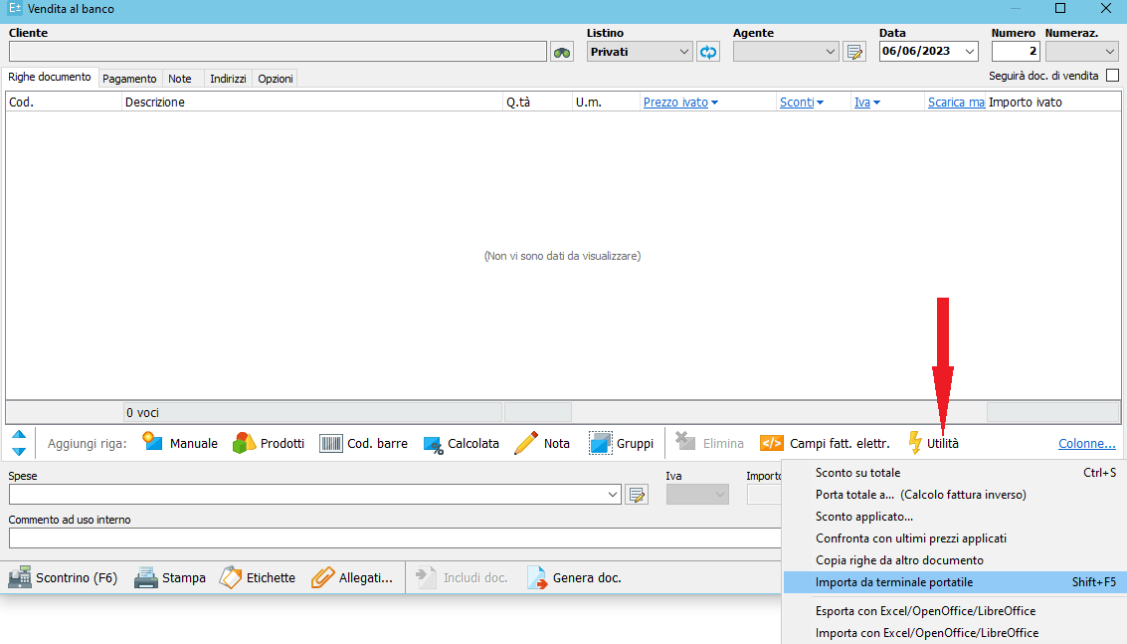Open the Listino dropdown
The width and height of the screenshot is (1127, 644).
[x=683, y=52]
